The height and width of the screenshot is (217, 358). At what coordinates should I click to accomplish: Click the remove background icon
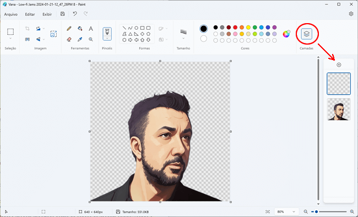click(x=28, y=39)
